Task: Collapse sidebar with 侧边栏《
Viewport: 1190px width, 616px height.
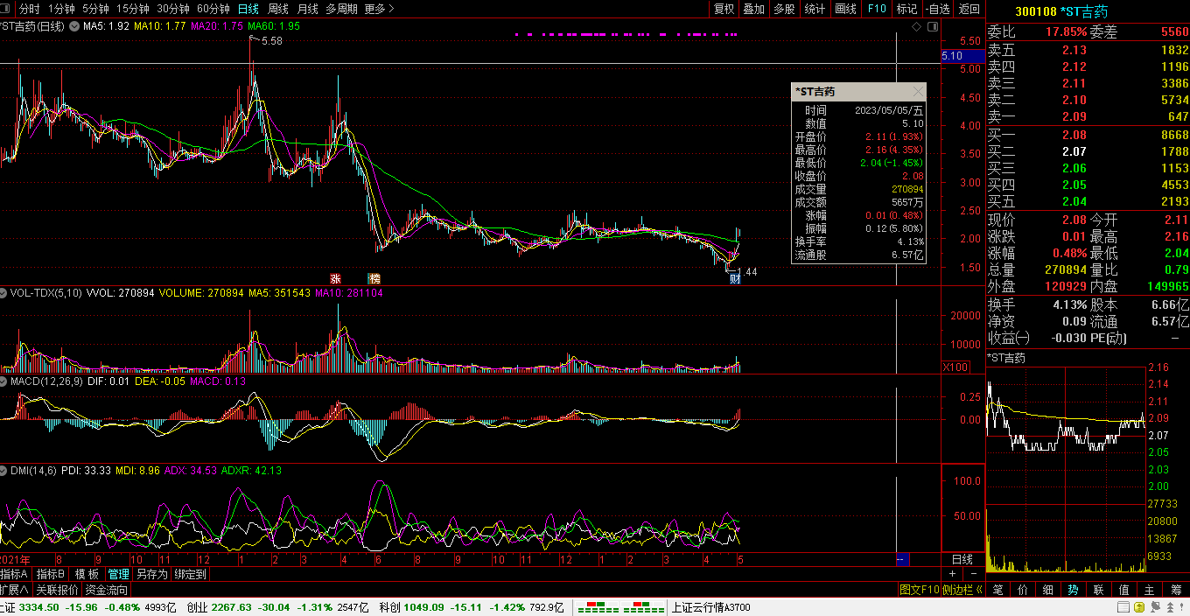Action: pos(962,590)
